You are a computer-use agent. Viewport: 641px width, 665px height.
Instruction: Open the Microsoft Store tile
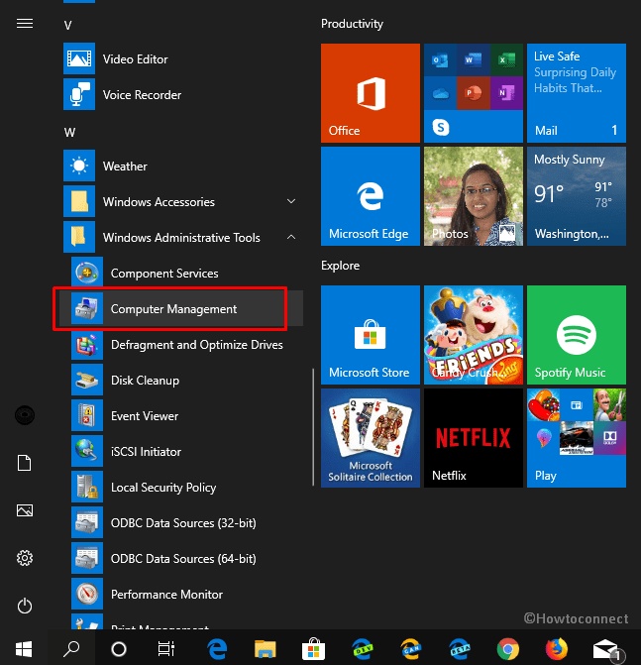point(371,335)
